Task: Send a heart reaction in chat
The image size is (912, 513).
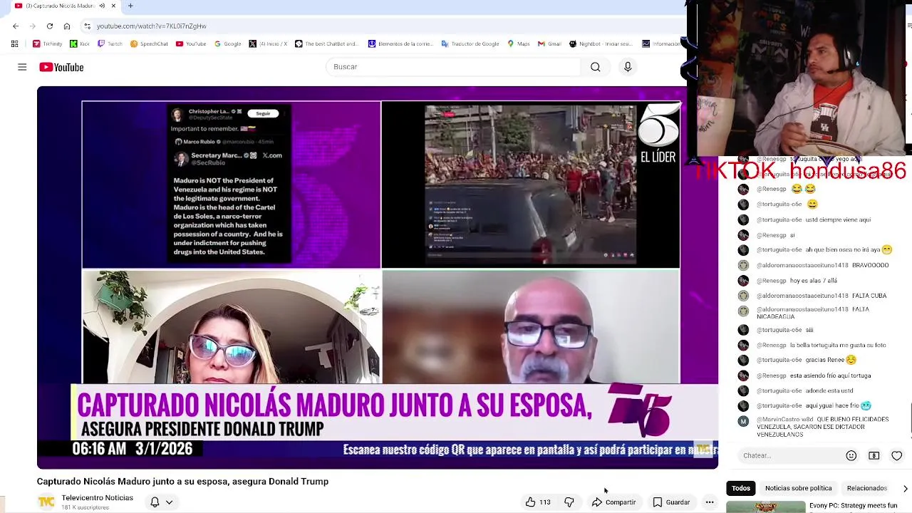Action: 897,455
